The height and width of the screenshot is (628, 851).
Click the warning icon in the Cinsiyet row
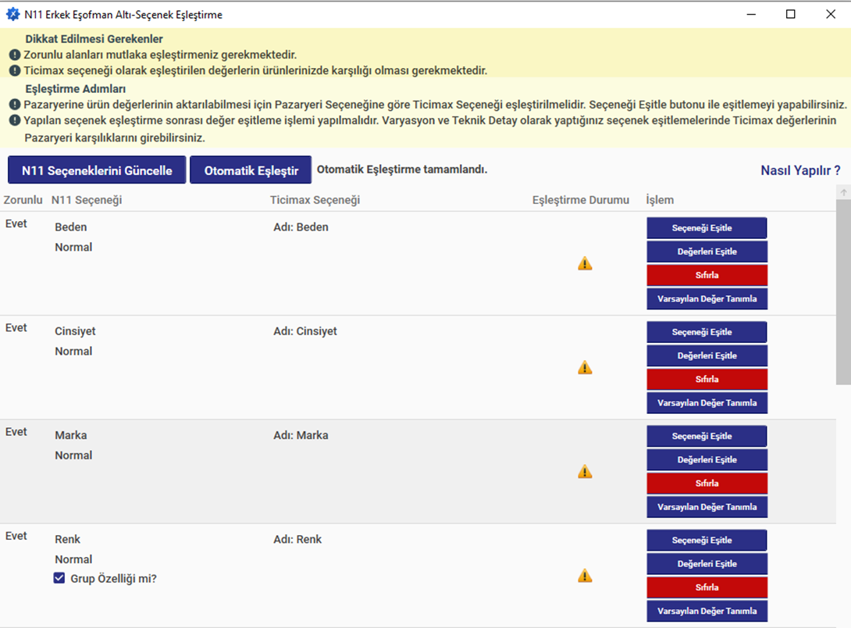tap(585, 368)
